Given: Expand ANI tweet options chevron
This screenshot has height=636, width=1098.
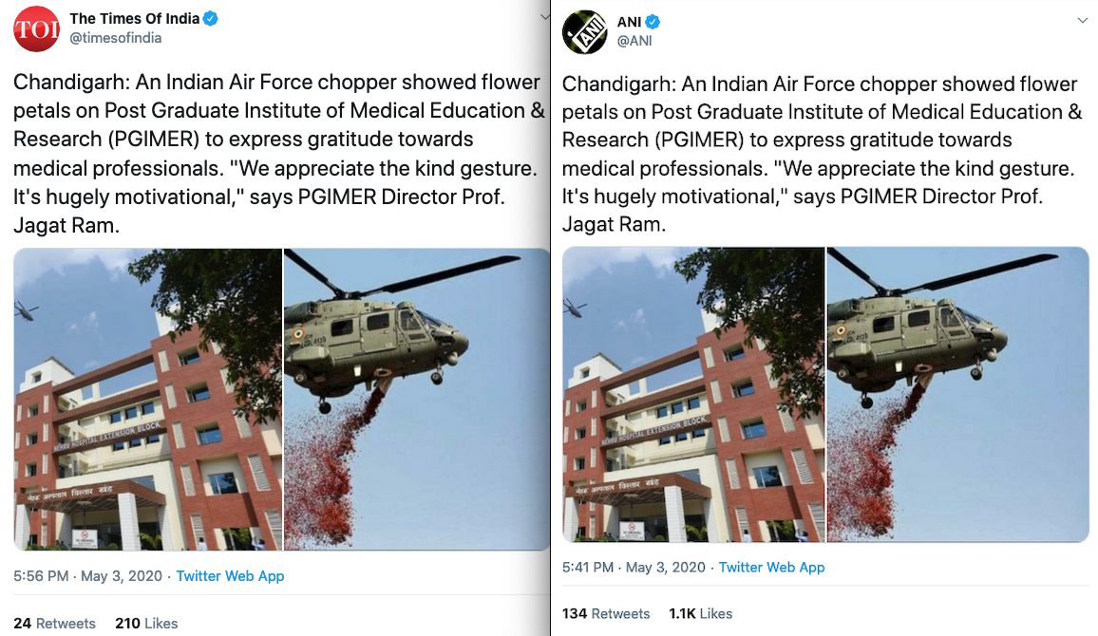Looking at the screenshot, I should coord(1083,21).
